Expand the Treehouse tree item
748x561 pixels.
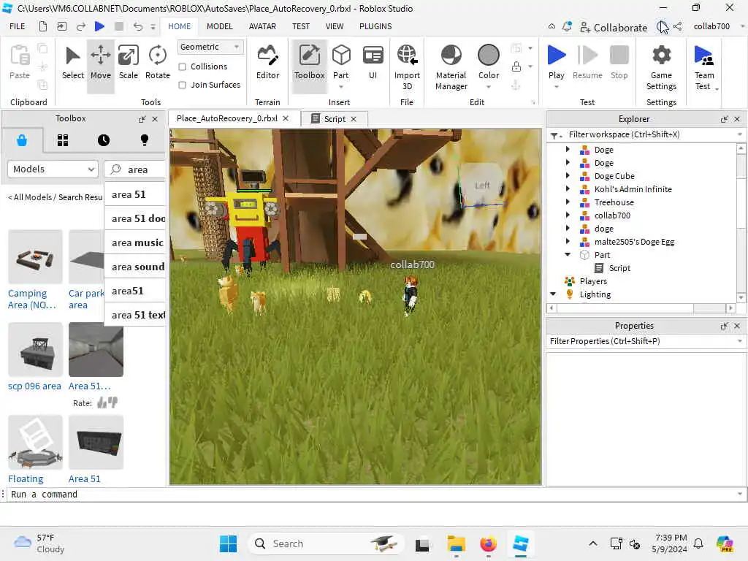[x=568, y=202]
